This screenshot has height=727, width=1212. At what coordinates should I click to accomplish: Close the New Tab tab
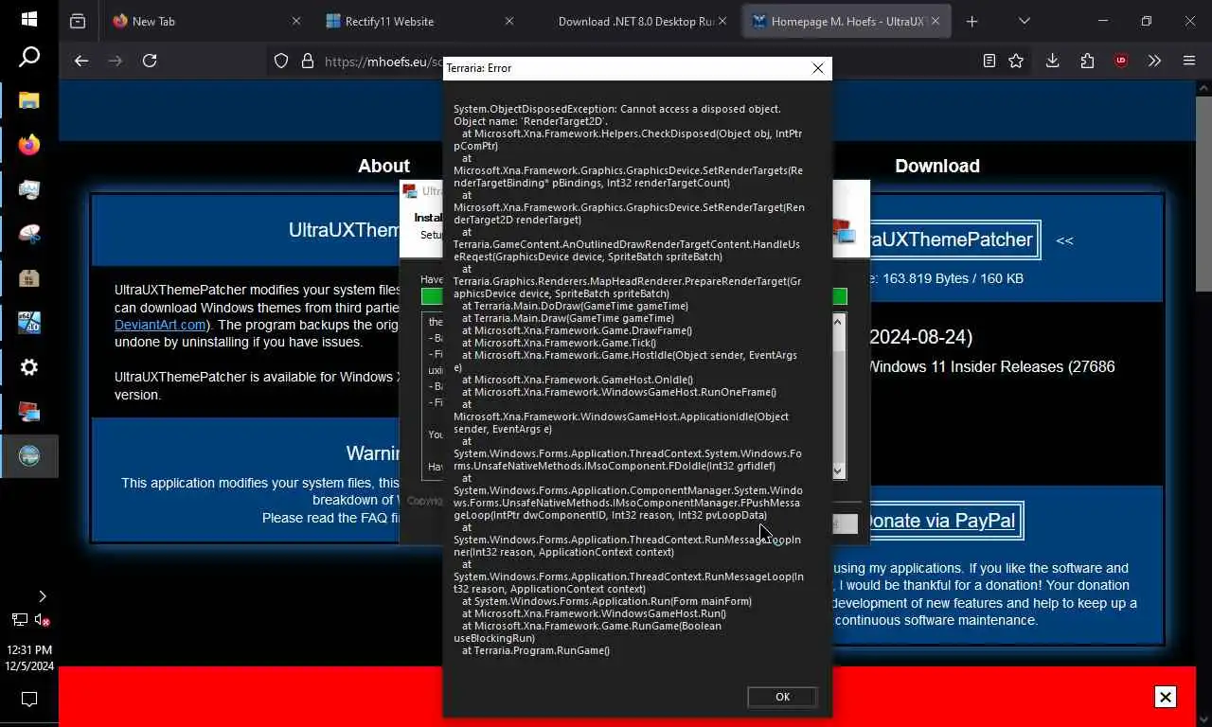295,21
